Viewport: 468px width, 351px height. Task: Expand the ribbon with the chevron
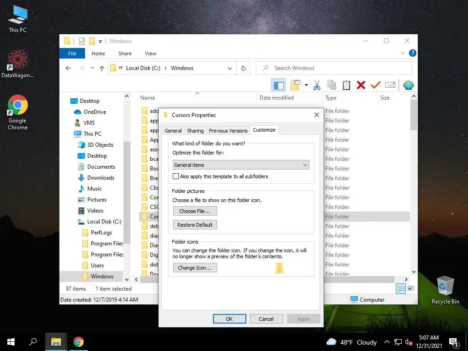402,53
